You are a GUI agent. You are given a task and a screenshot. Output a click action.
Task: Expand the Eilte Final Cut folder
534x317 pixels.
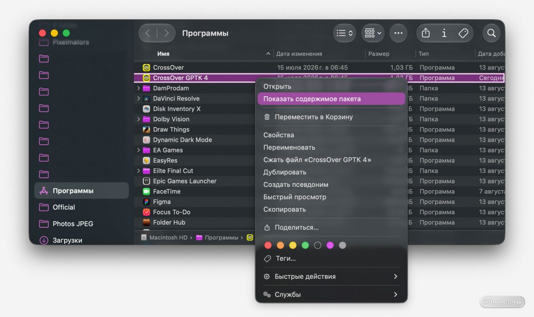tap(138, 171)
